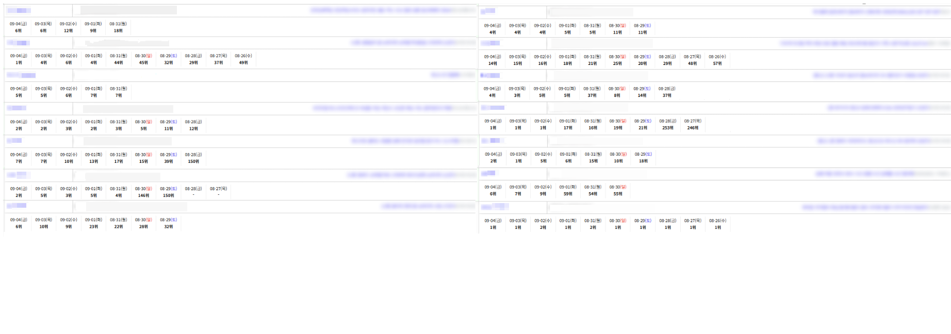Screen dimensions: 951x334
Task: Click the 44위 rank cell
Action: [x=119, y=63]
